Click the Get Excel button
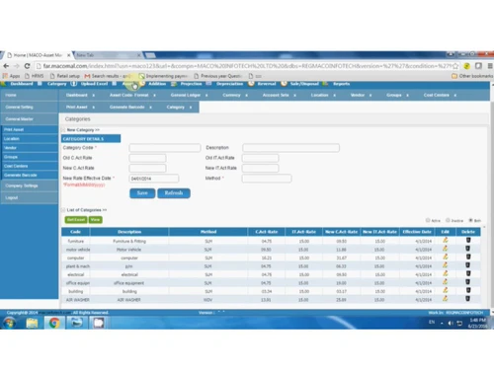This screenshot has width=494, height=370. (x=76, y=220)
